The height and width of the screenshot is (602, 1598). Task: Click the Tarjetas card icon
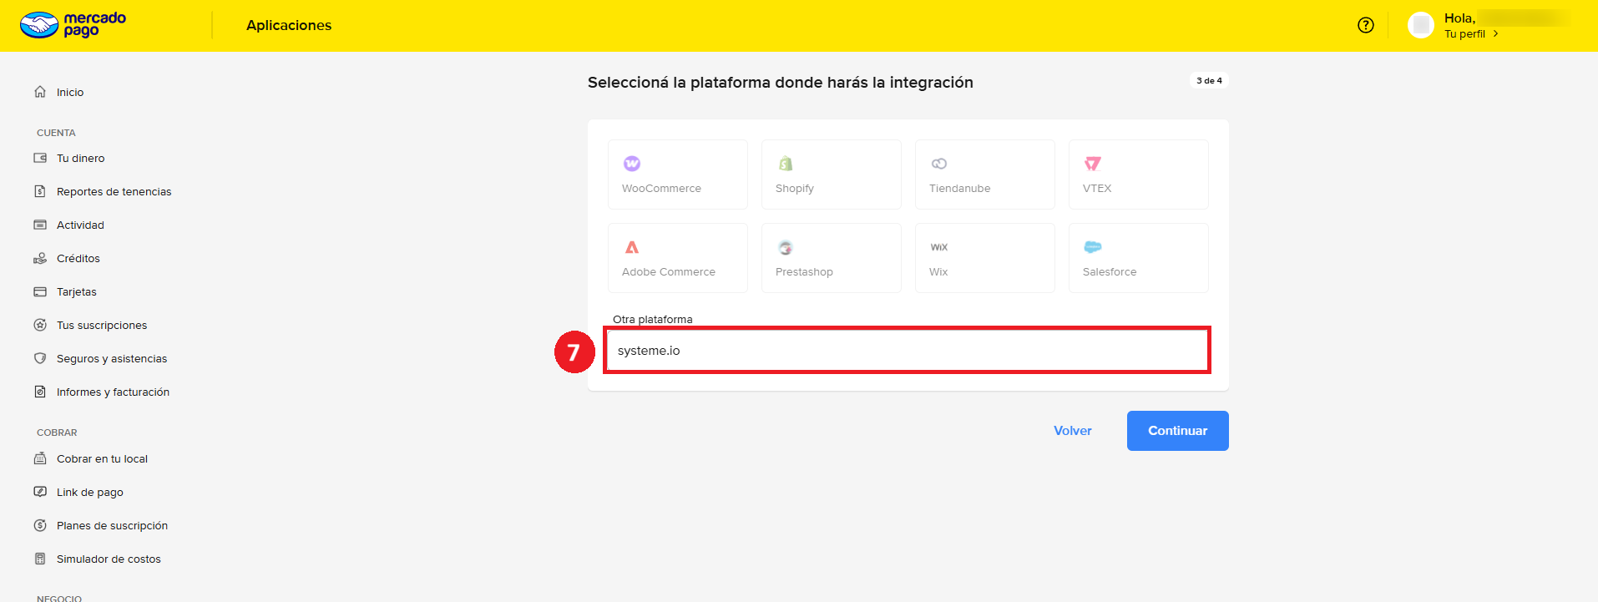coord(40,291)
